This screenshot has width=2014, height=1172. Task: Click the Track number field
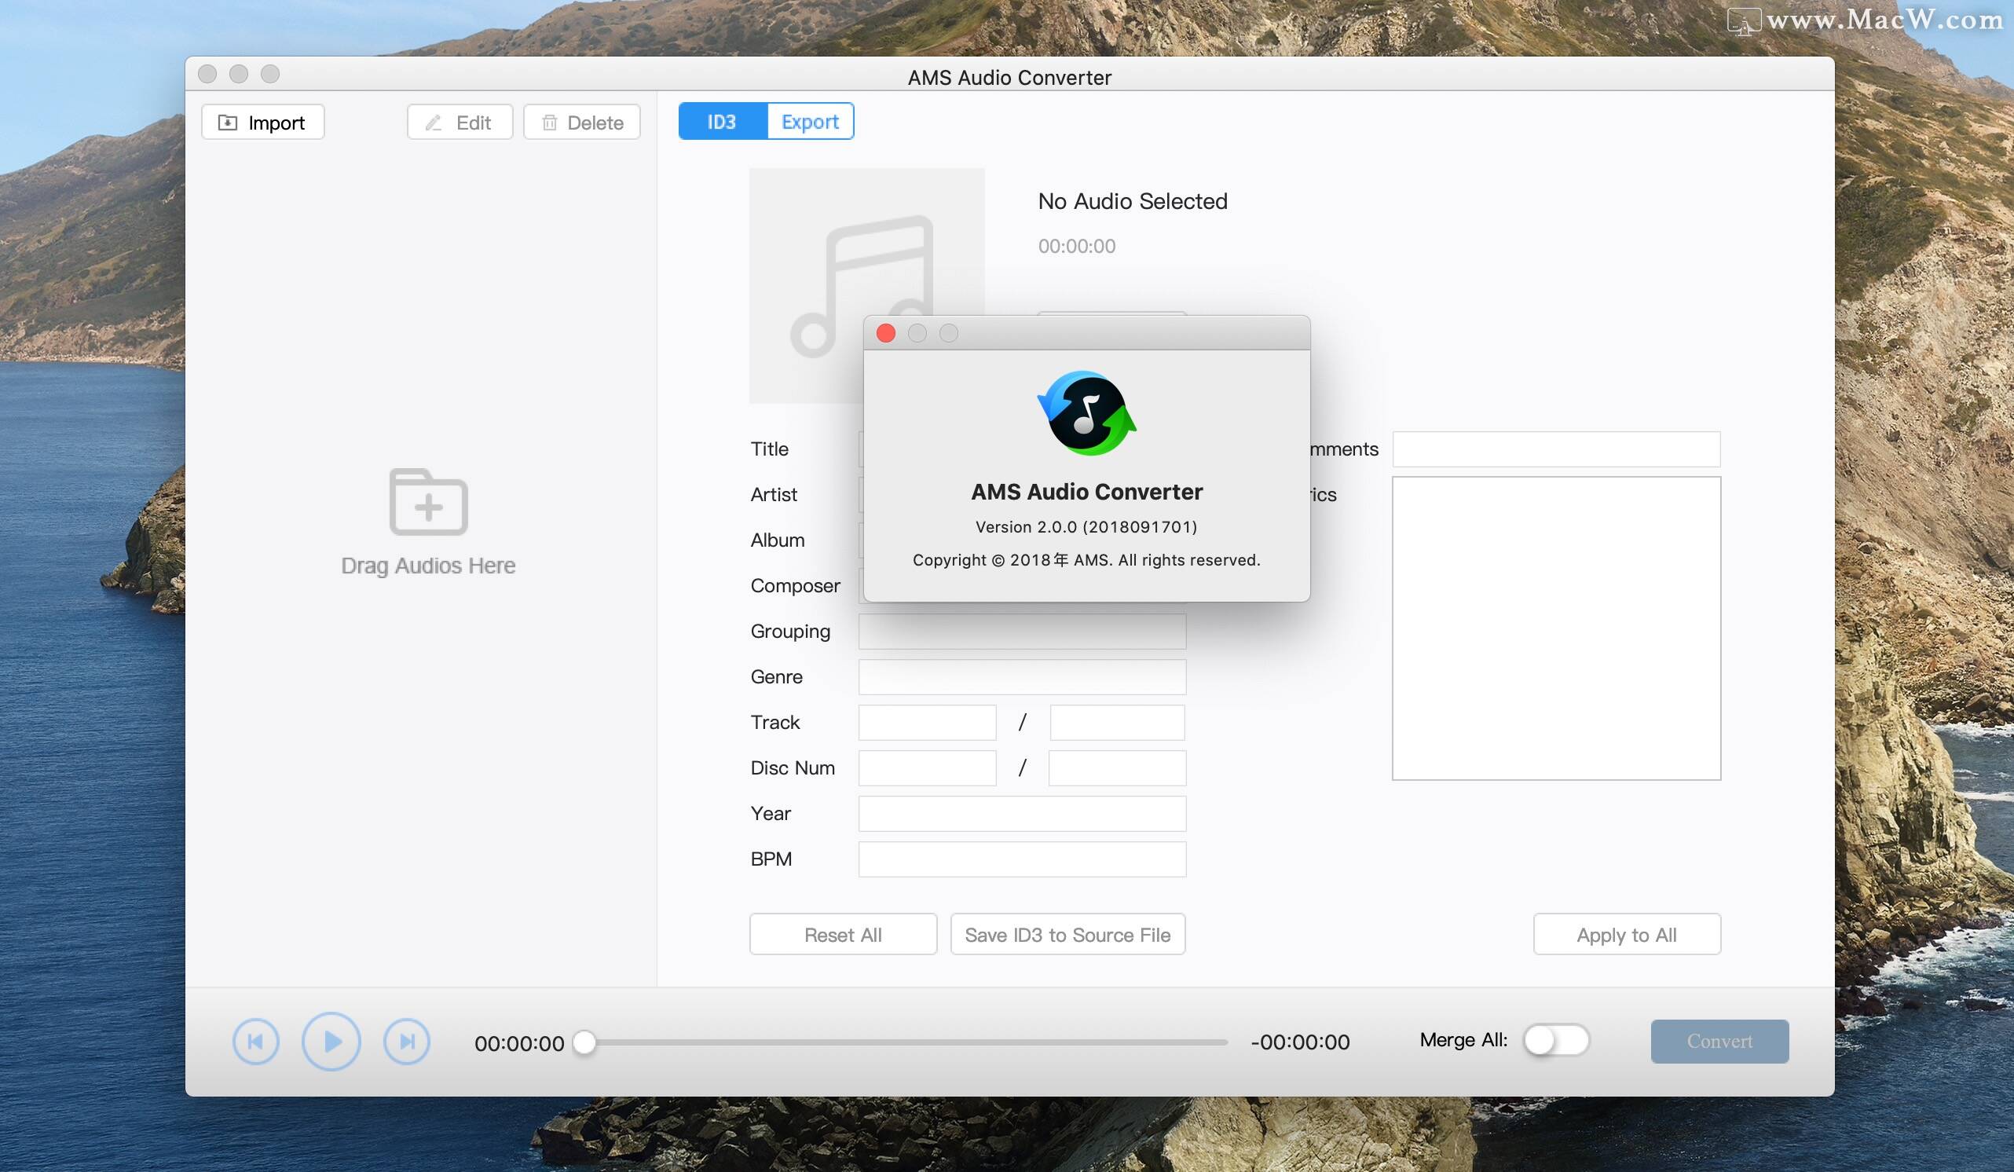pos(927,722)
